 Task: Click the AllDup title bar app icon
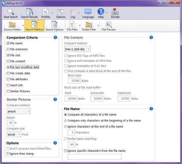tap(4, 3)
